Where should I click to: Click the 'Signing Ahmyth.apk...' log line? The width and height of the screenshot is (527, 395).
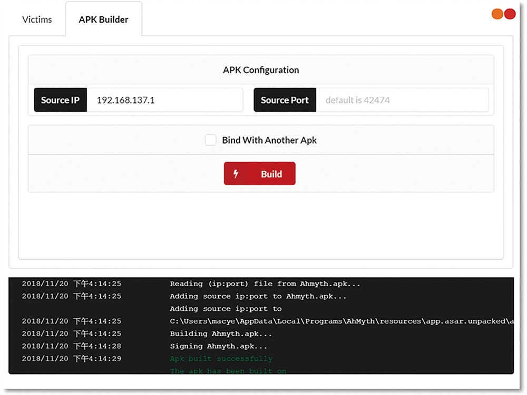[x=219, y=347]
